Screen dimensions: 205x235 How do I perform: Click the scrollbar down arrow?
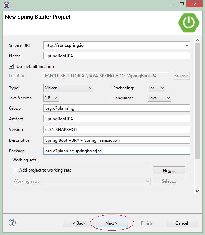click(197, 191)
